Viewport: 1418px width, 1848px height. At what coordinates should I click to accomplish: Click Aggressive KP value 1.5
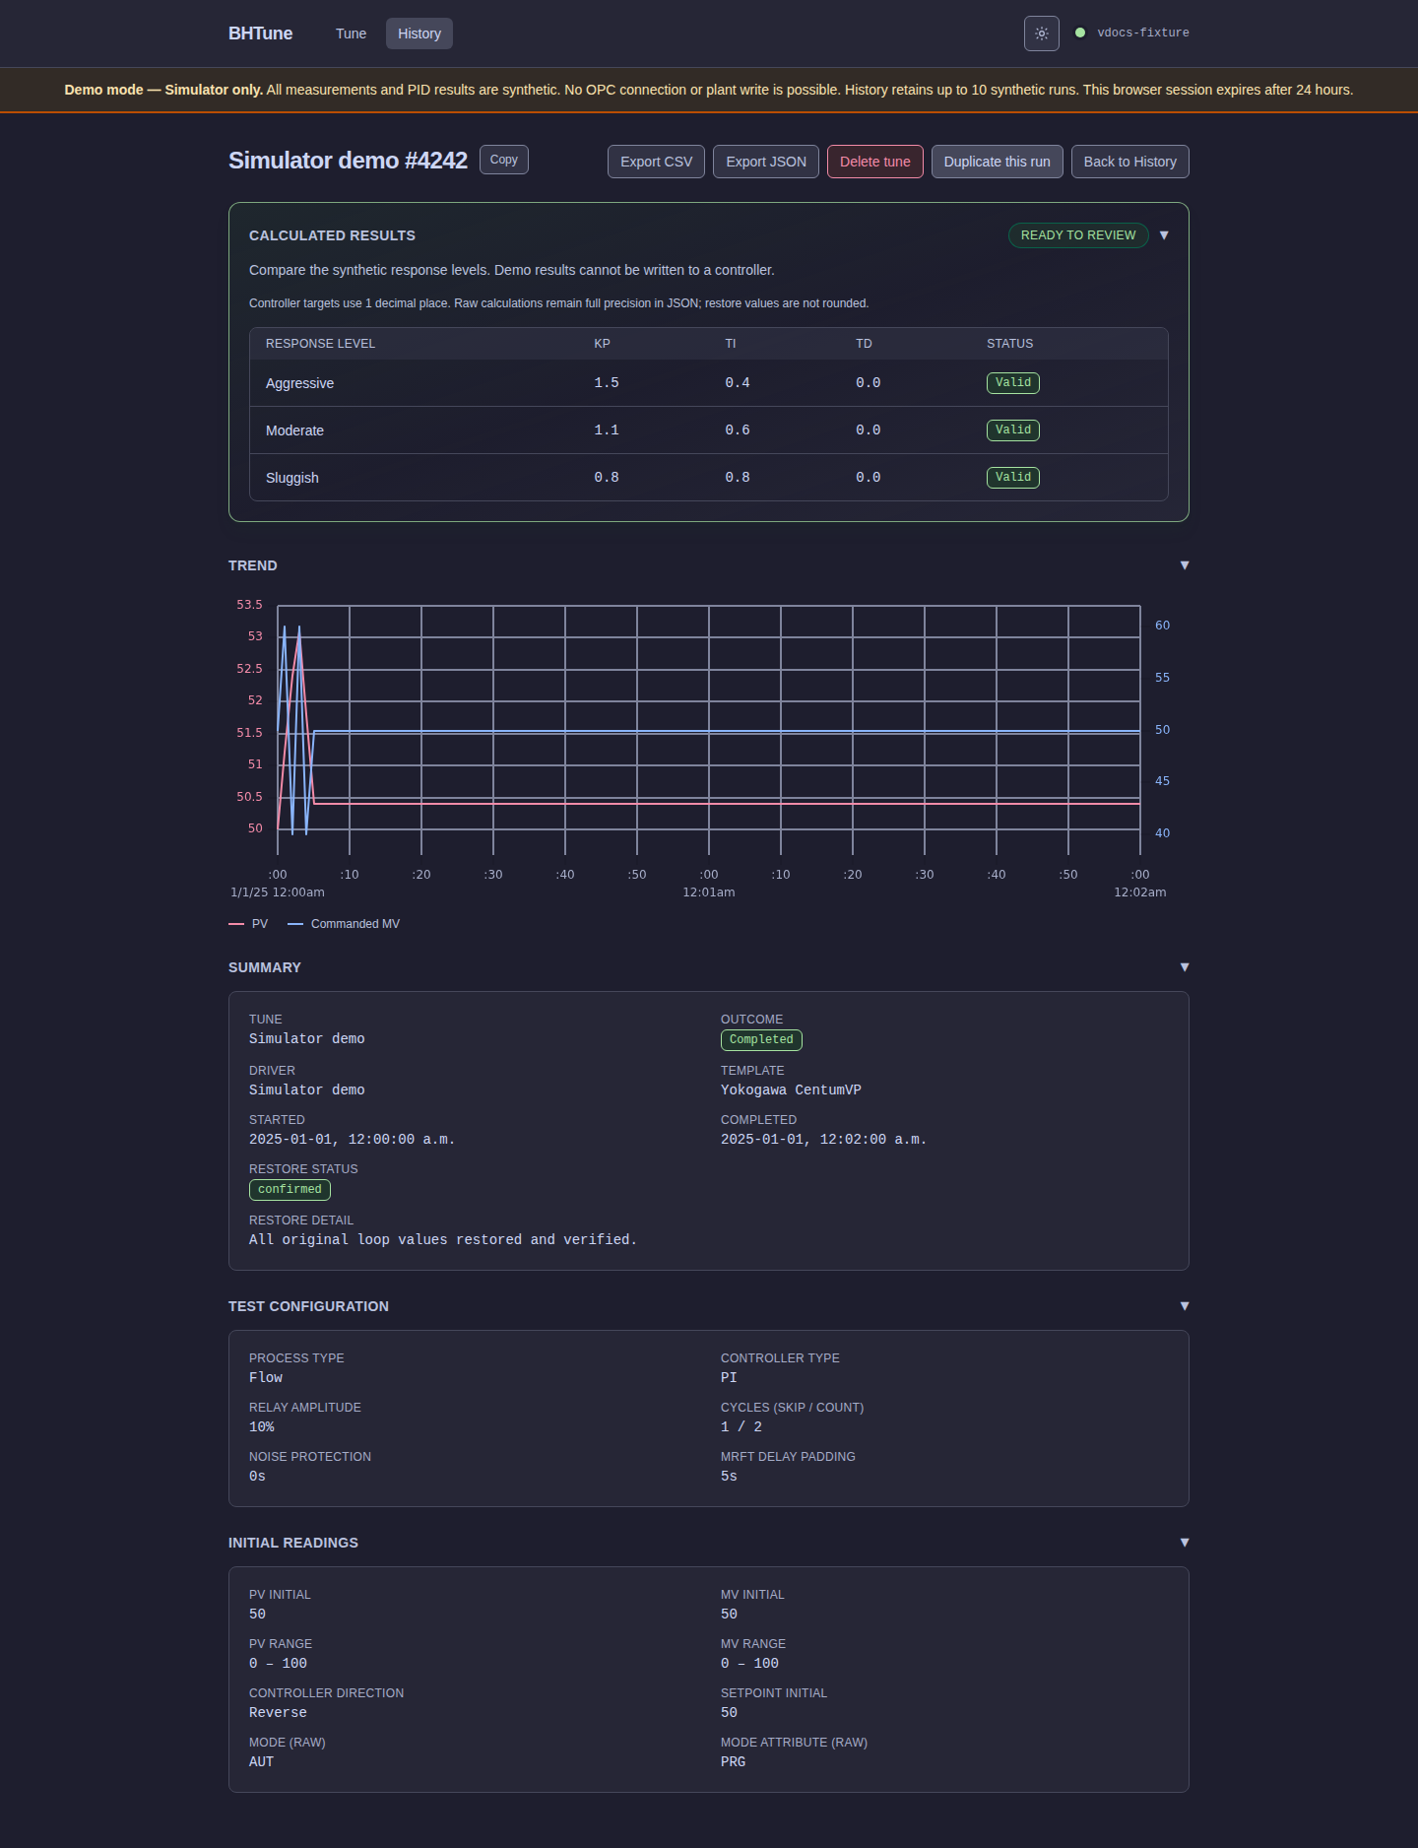(x=607, y=383)
